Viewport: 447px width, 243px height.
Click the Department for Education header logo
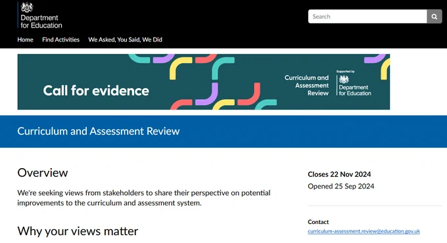tap(40, 15)
